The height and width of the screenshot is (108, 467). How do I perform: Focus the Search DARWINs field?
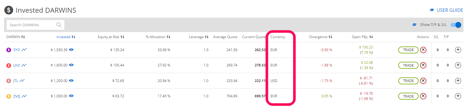34,25
